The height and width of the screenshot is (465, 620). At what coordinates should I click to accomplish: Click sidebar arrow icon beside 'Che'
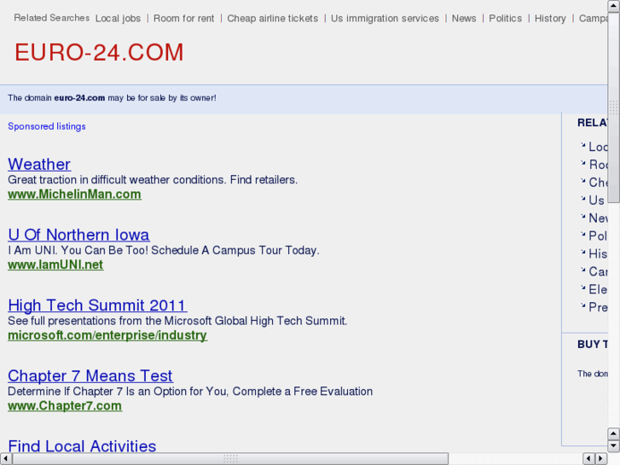[x=582, y=181]
